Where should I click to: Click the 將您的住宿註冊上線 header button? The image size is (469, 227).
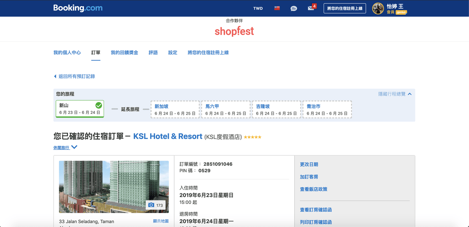[x=345, y=8]
